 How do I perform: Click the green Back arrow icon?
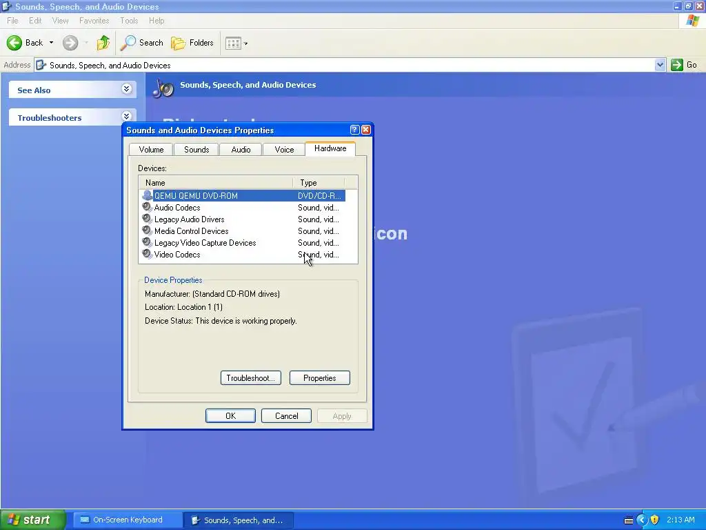(14, 43)
